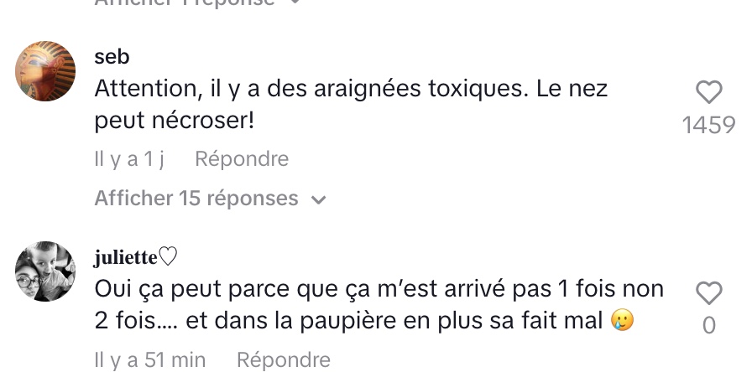Reply to juliette's comment with Répondre
Screen dimensions: 752x372
pyautogui.click(x=284, y=359)
